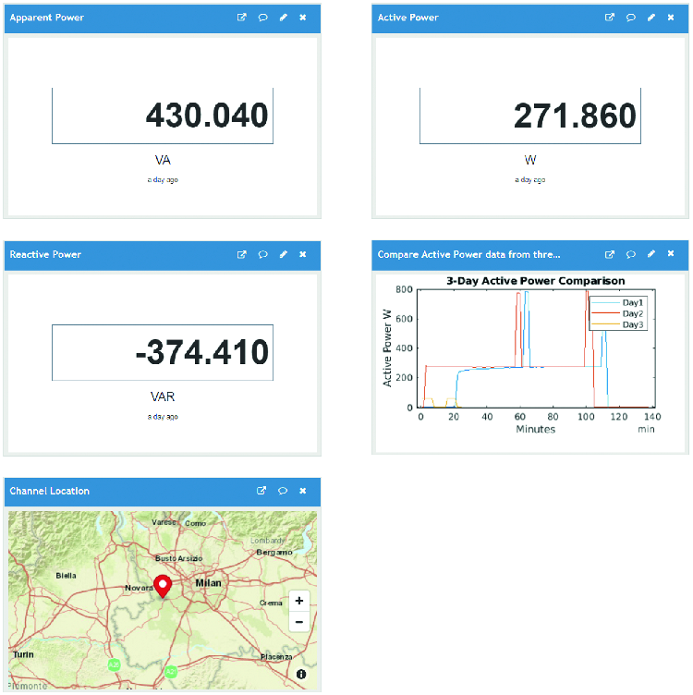
Task: Show comments for Channel Location widget
Action: 282,491
